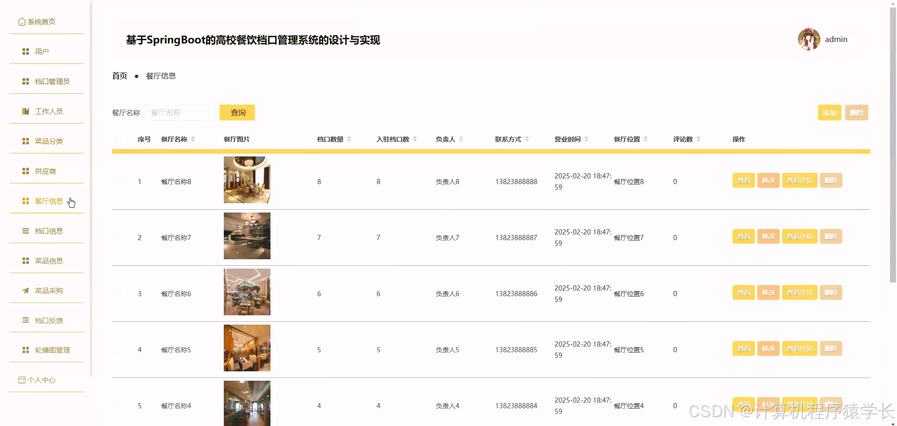Image resolution: width=897 pixels, height=426 pixels.
Task: Check the checkbox for 餐厅名称8 row
Action: 117,181
